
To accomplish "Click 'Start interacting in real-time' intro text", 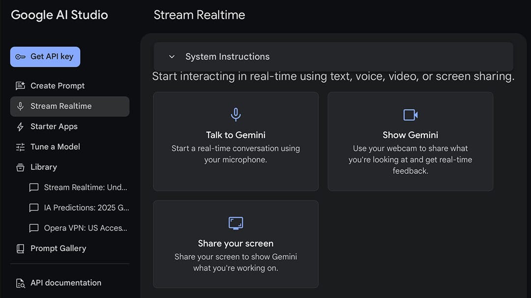I will click(x=333, y=77).
